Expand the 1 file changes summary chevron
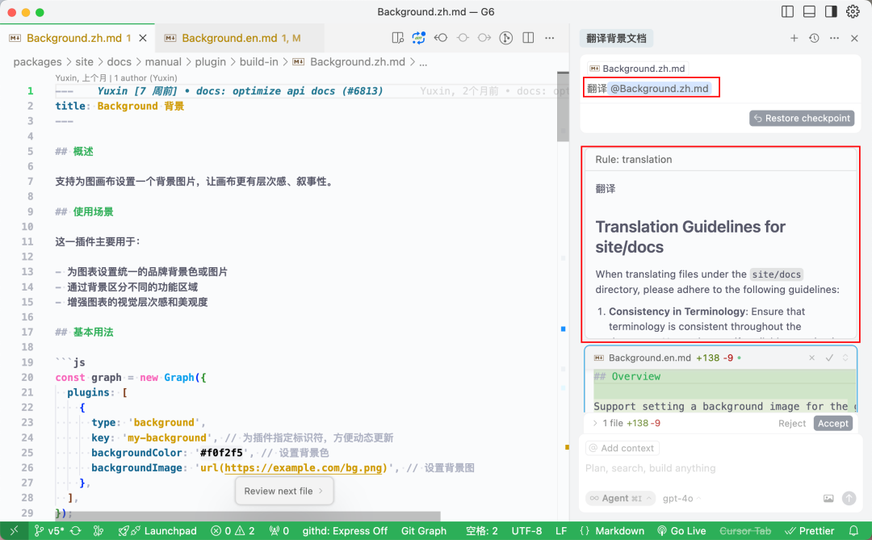872x540 pixels. tap(595, 423)
